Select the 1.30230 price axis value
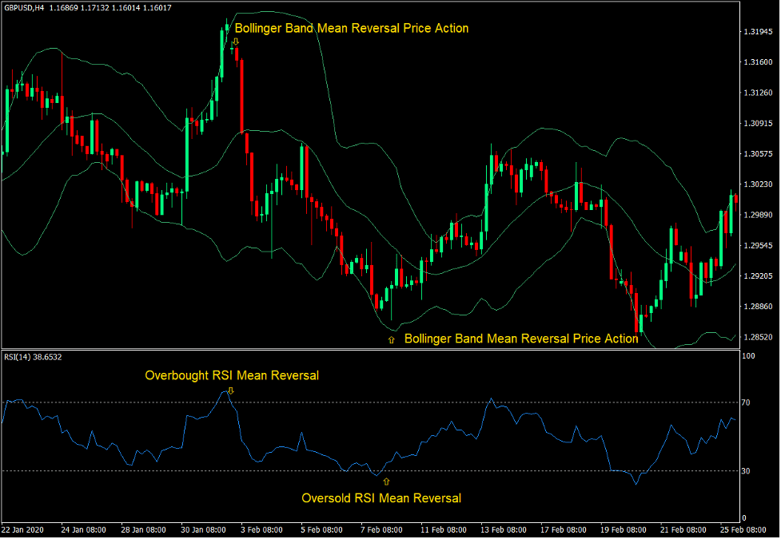 [756, 184]
